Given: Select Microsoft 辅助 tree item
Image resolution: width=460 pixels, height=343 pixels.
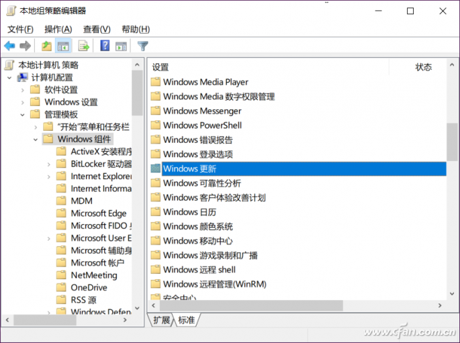Looking at the screenshot, I should tap(101, 250).
